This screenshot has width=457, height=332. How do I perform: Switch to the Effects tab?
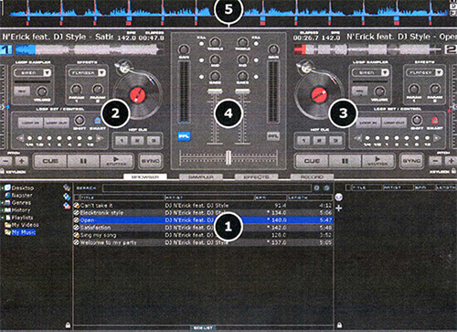click(257, 177)
